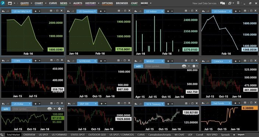Open gear dropdown arrow in WHEAT panel

click(197, 66)
